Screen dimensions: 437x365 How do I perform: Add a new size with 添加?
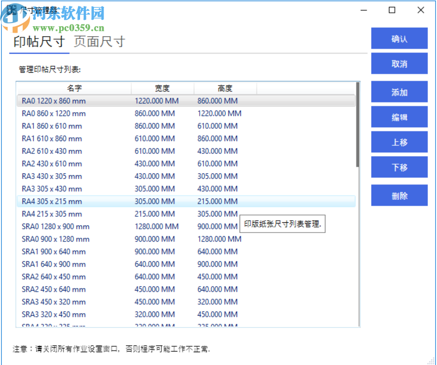coord(399,91)
